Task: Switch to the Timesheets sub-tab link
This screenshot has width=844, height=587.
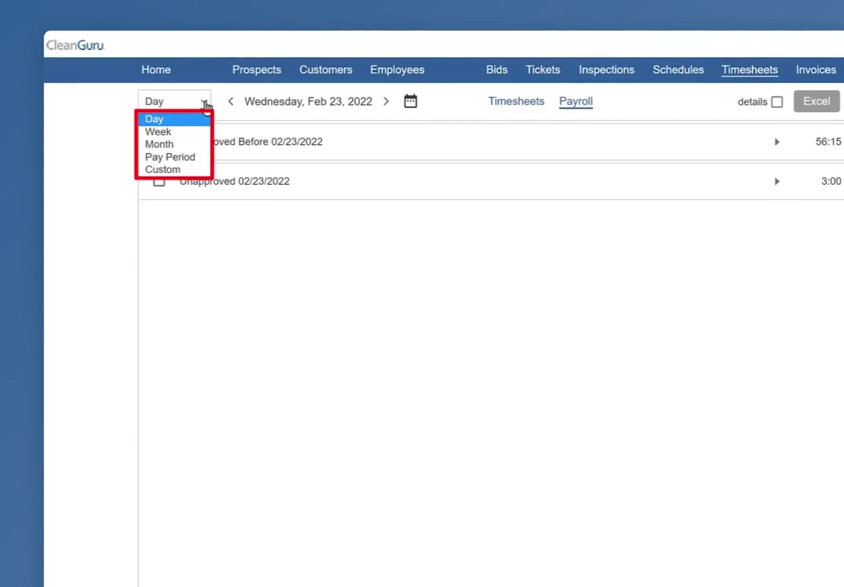Action: click(x=516, y=101)
